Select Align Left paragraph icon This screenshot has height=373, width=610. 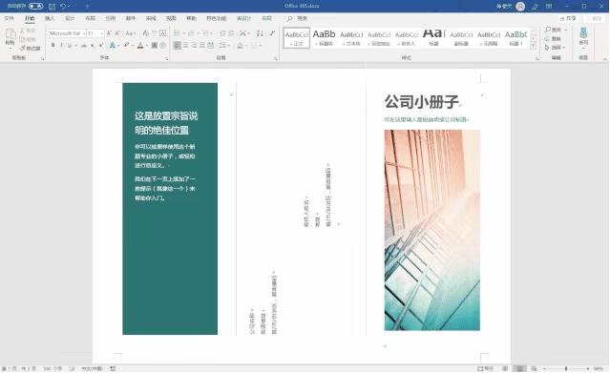pos(177,46)
